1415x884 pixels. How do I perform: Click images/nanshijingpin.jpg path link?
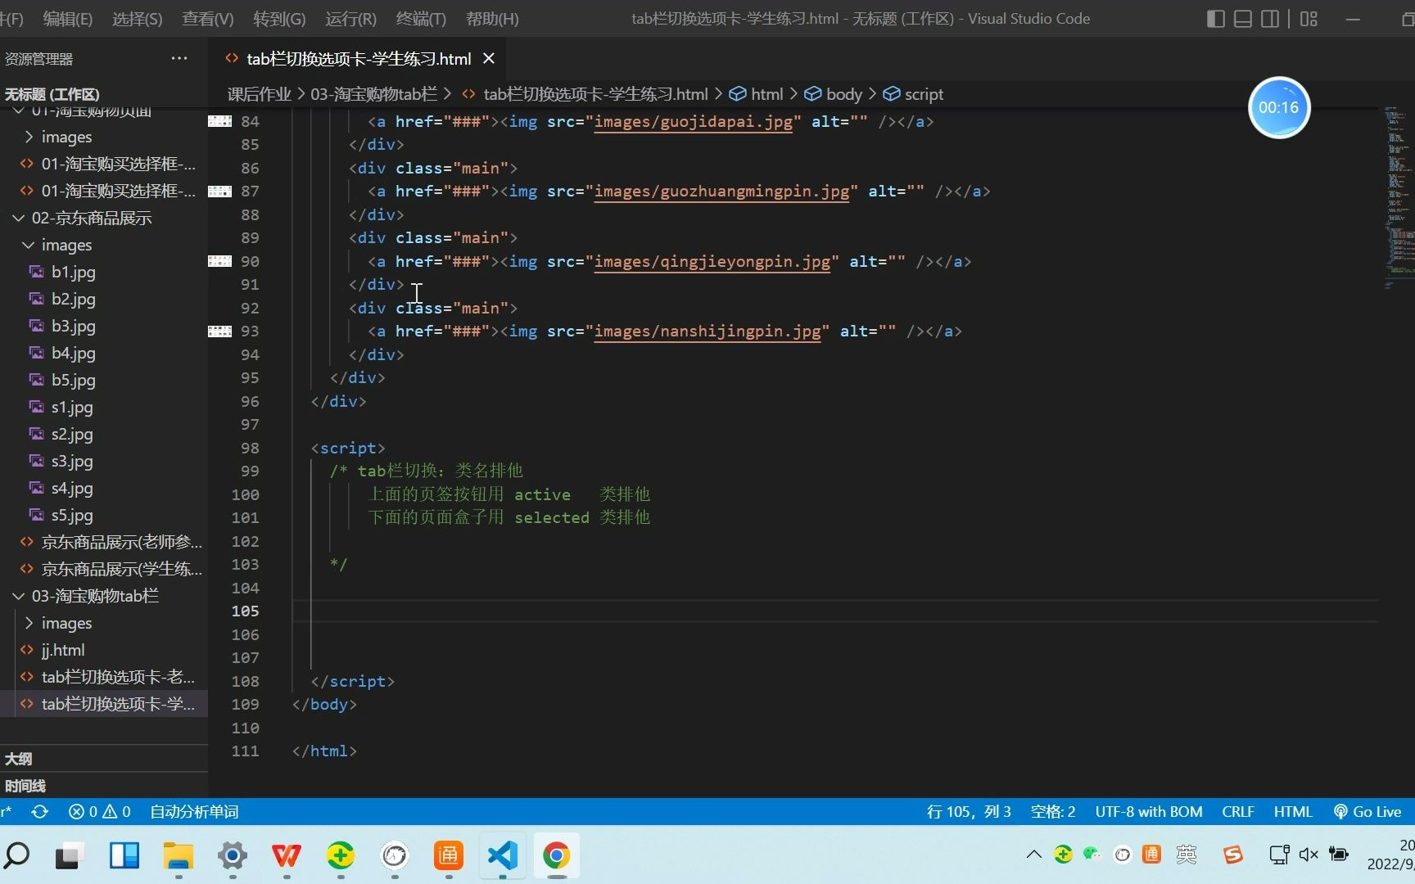point(707,331)
